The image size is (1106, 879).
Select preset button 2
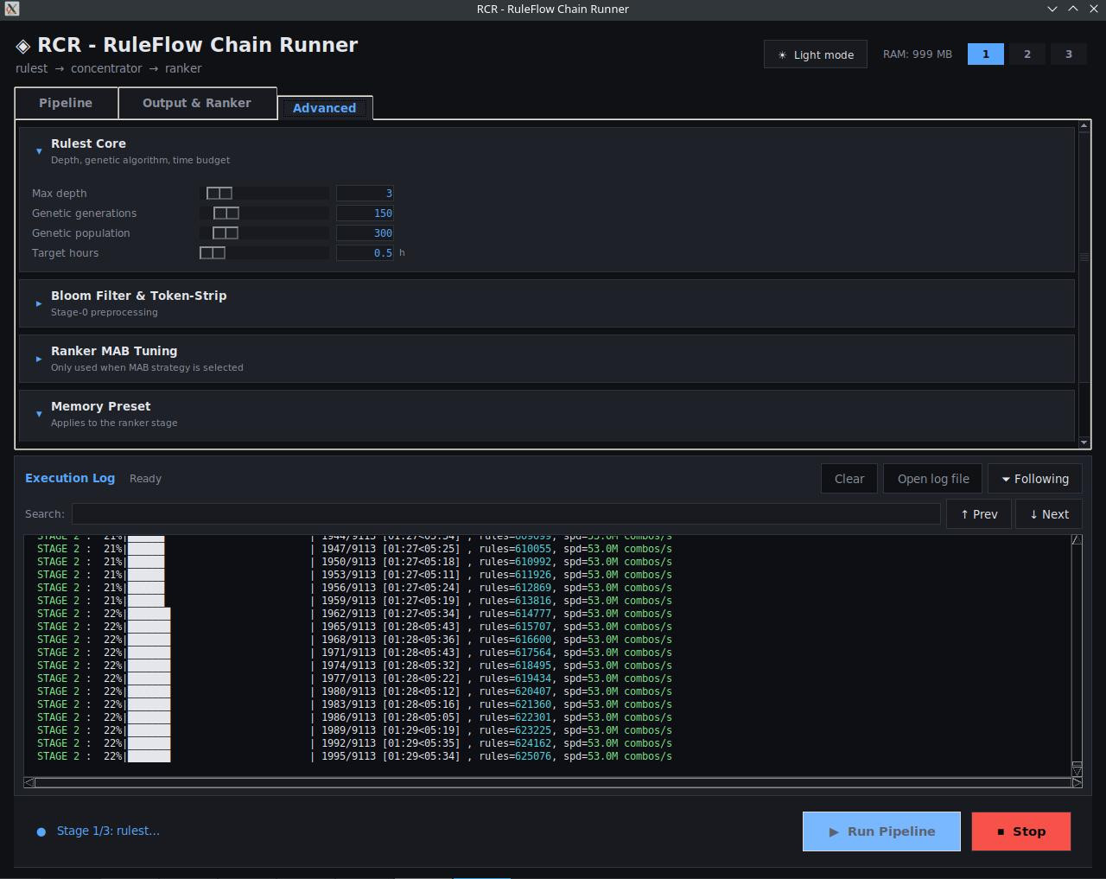click(x=1027, y=54)
